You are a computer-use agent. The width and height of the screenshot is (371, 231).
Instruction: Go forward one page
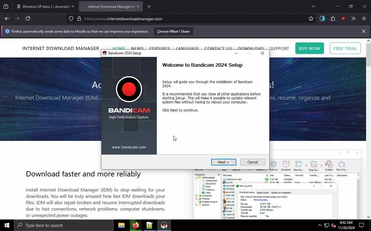click(17, 18)
